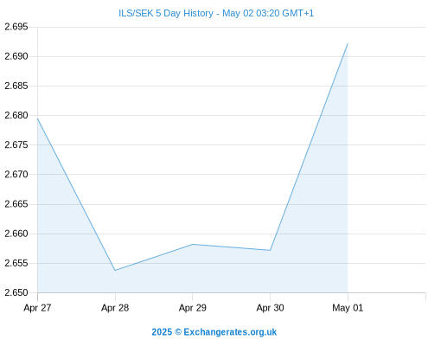The image size is (428, 346).
Task: Click the 2.675 y-axis label
Action: (x=16, y=144)
